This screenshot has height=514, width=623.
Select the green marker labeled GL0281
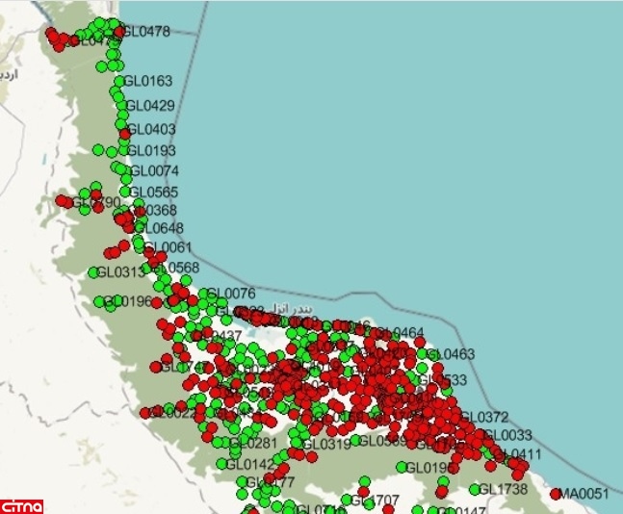pos(234,443)
